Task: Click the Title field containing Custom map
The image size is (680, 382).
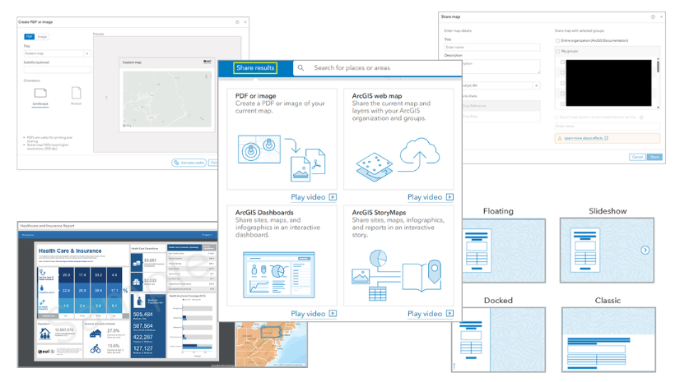Action: click(x=54, y=53)
